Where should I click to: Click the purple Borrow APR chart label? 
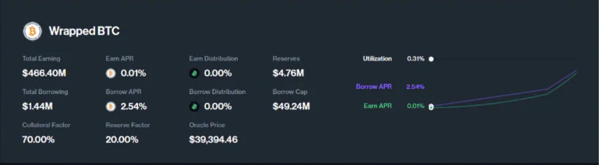tap(374, 86)
